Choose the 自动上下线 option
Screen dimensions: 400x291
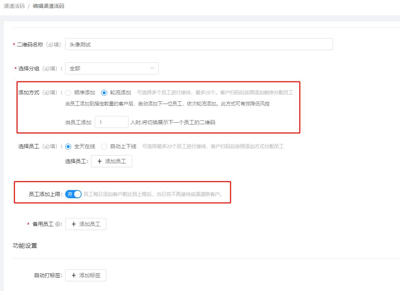coord(104,147)
